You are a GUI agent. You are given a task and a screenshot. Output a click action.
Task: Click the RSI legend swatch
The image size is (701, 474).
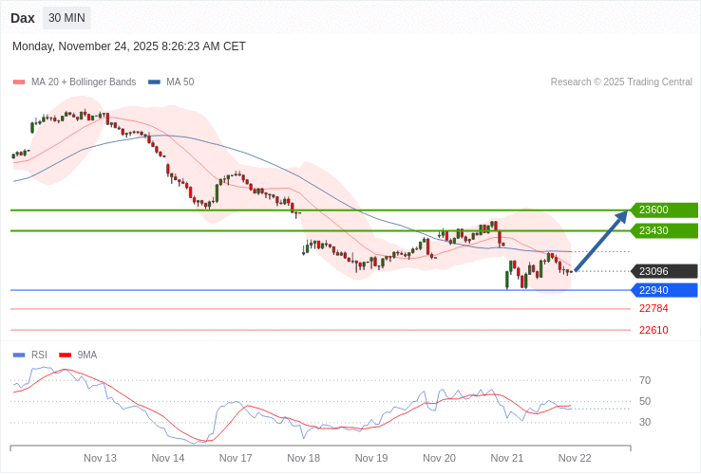click(18, 355)
